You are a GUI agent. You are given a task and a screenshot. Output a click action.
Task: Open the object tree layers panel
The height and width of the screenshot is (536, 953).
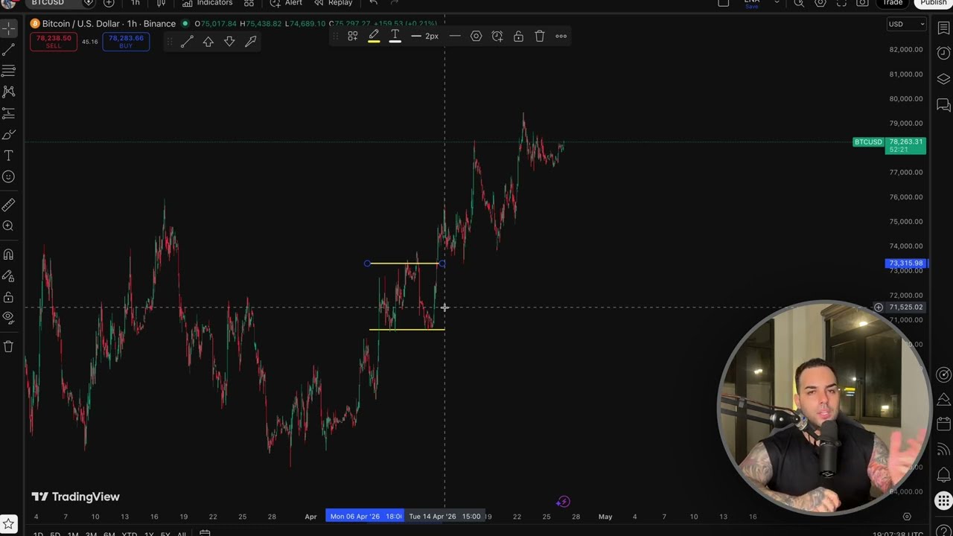coord(943,79)
